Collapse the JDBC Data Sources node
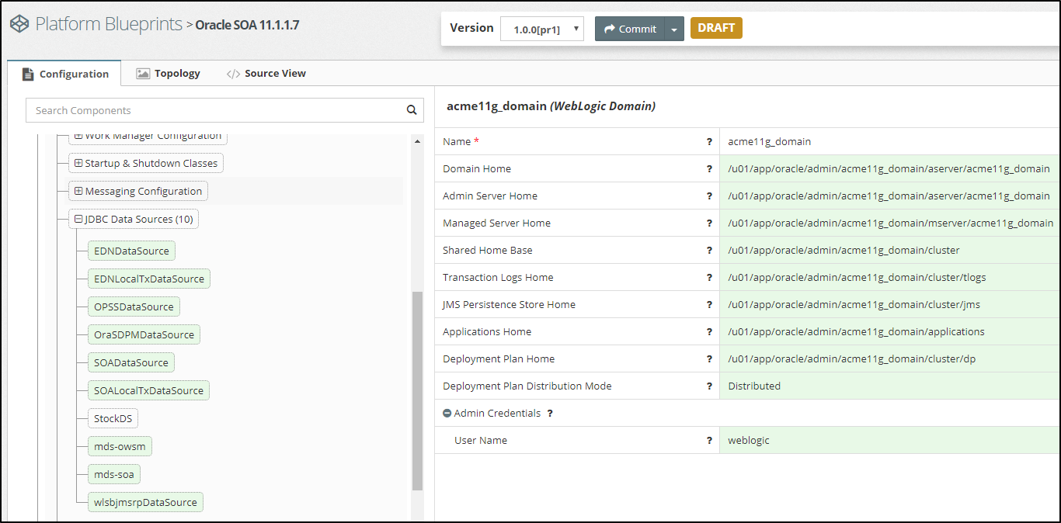Viewport: 1061px width, 523px height. pos(78,220)
